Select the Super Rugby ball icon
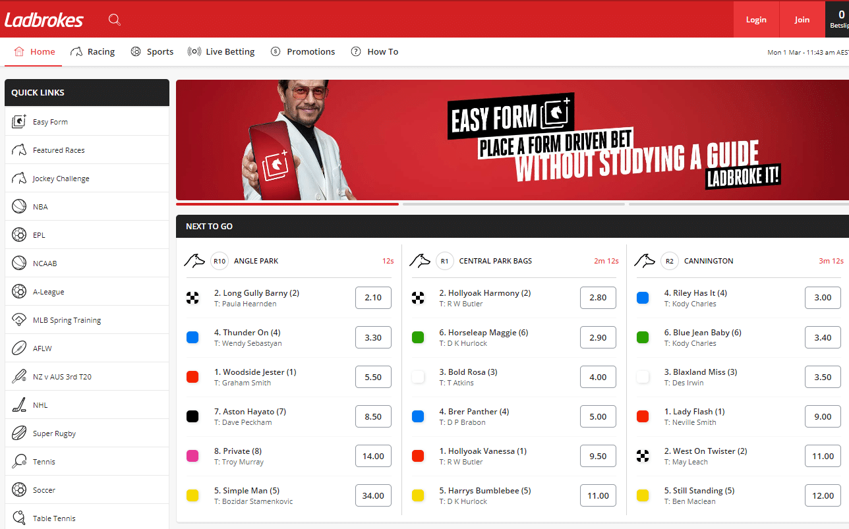Screen dimensions: 849x529 coord(19,433)
